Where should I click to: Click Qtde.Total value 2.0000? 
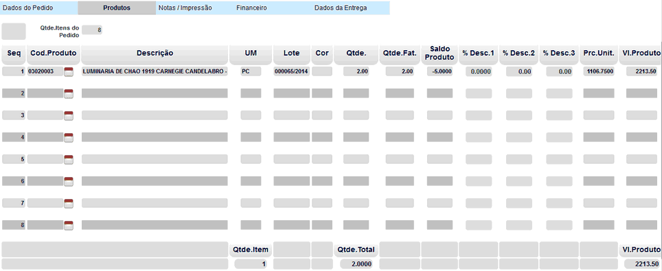pos(356,264)
